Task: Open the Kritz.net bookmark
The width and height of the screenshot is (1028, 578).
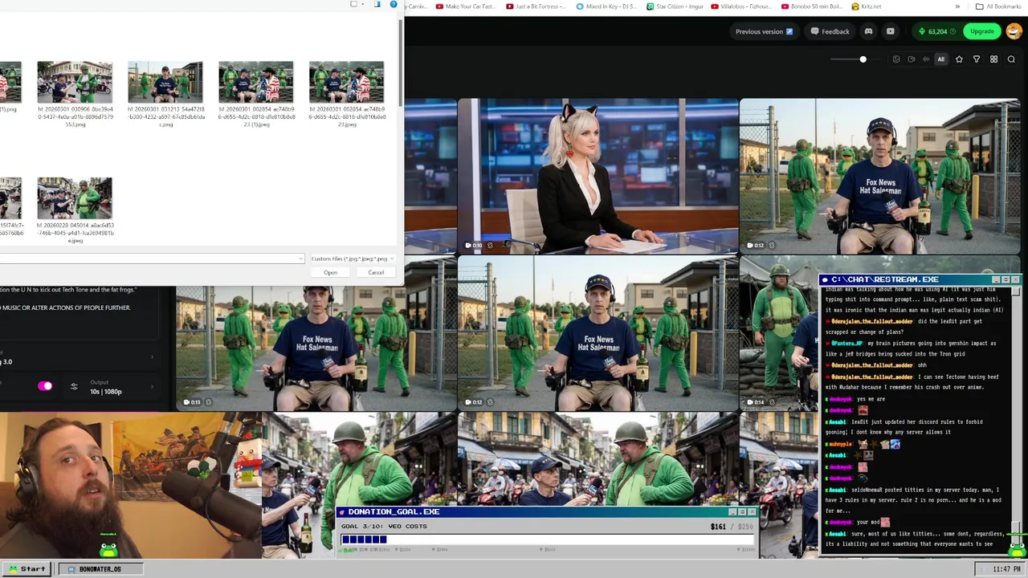Action: (x=865, y=6)
